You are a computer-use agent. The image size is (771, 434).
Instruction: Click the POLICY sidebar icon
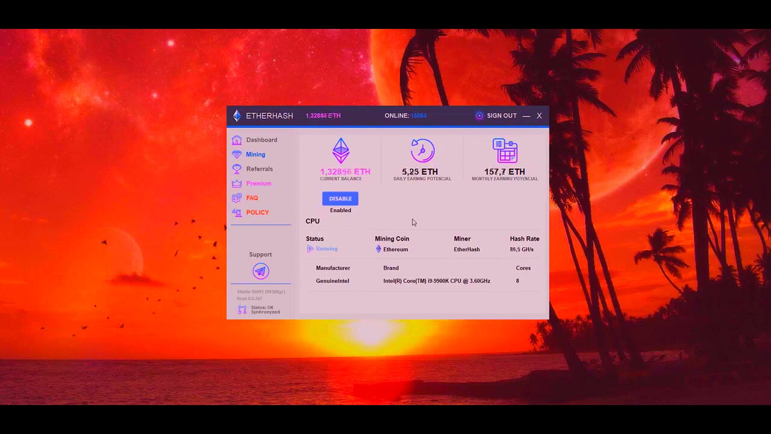(x=237, y=212)
